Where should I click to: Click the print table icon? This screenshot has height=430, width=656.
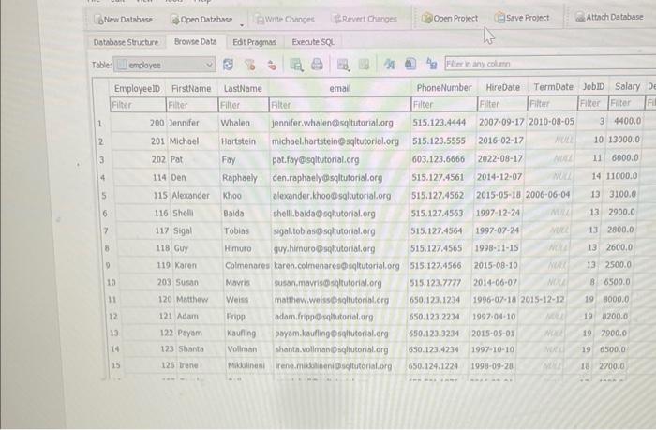click(x=317, y=64)
